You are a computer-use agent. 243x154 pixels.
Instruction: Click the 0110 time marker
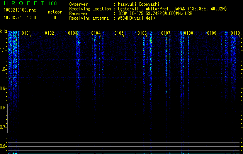pos(235,33)
